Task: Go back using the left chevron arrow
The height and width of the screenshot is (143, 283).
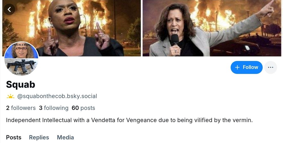Action: [x=9, y=9]
